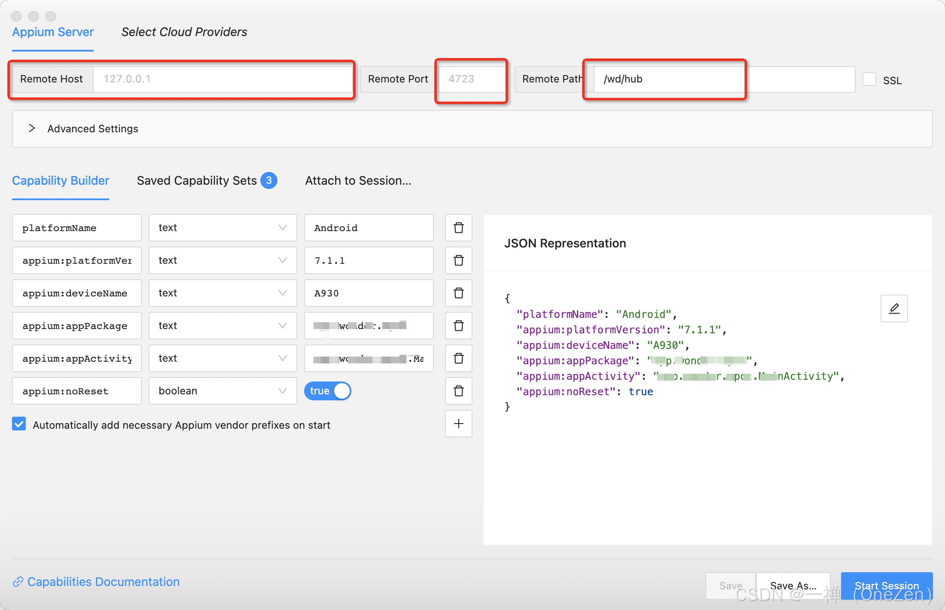Open Capabilities Documentation link
Image resolution: width=945 pixels, height=610 pixels.
[x=104, y=582]
